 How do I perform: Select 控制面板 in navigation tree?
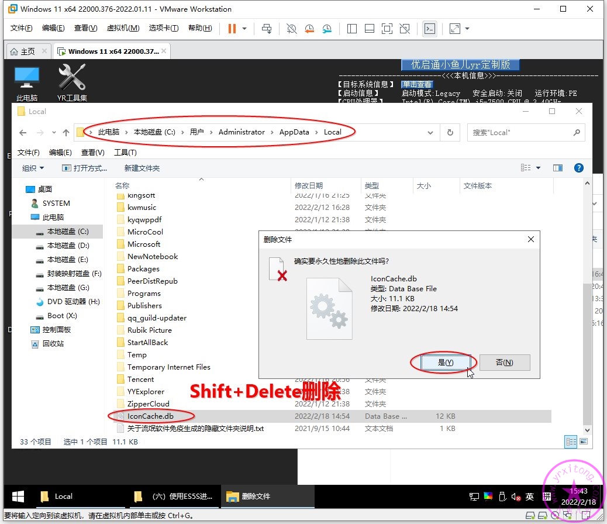point(51,330)
